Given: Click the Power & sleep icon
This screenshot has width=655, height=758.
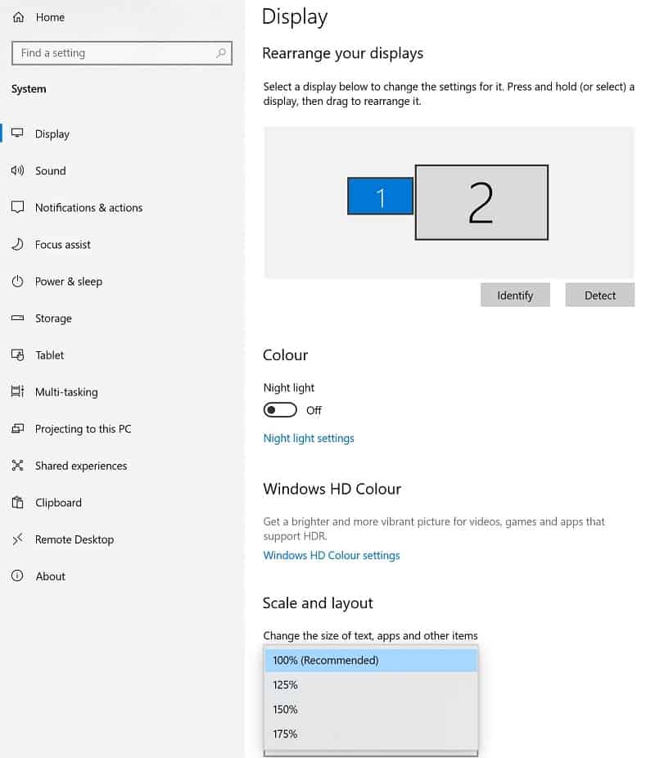Looking at the screenshot, I should tap(17, 281).
